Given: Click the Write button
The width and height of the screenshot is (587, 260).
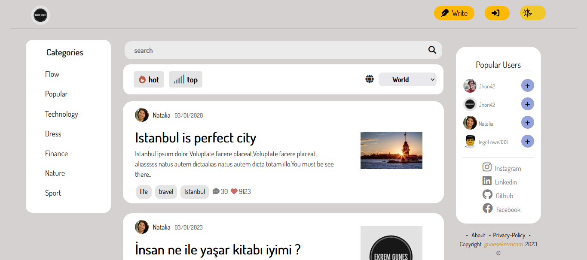Looking at the screenshot, I should pyautogui.click(x=454, y=13).
